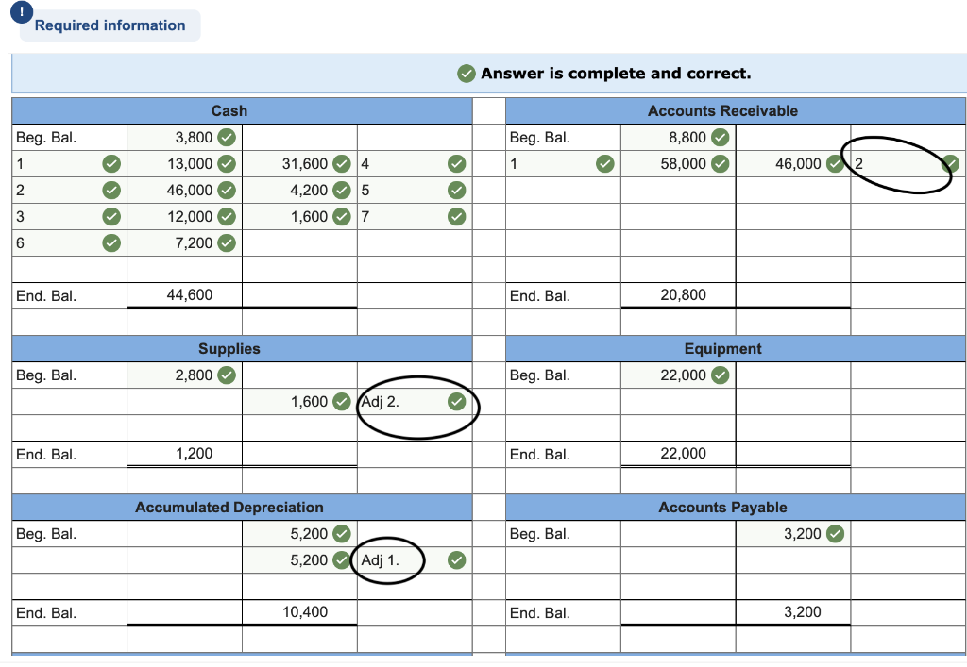Click the Accounts Receivable debit 58,000 field

678,164
